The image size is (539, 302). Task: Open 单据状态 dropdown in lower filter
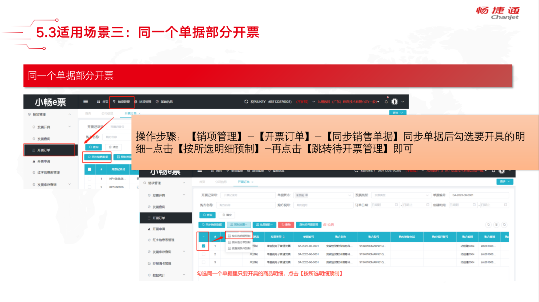click(323, 195)
